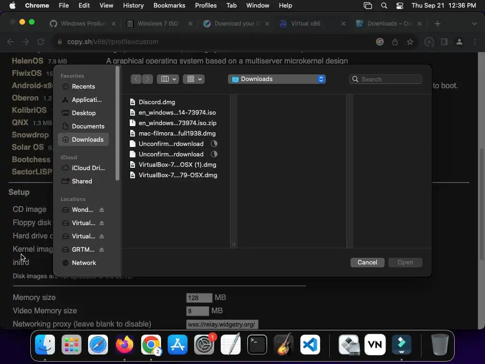Open Spotlight search in the menu bar

(384, 6)
